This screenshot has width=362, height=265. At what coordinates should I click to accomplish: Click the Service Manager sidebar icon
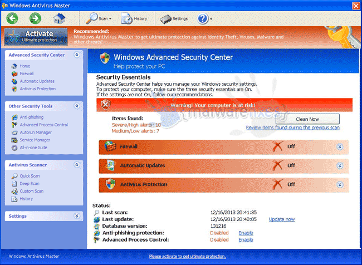coord(14,140)
